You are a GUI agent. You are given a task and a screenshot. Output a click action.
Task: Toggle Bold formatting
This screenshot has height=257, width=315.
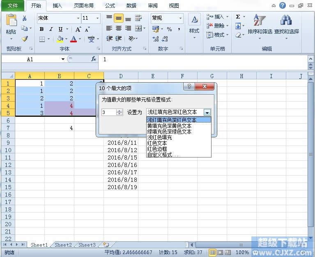(x=41, y=29)
